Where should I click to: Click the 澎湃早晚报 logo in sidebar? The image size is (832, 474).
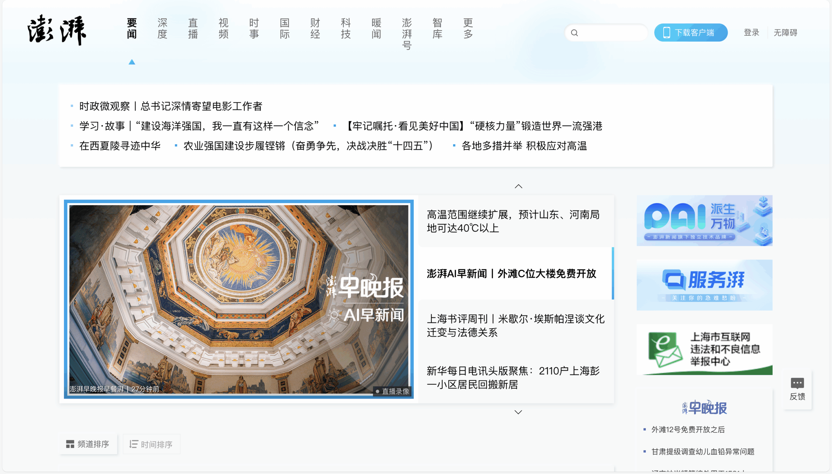tap(704, 407)
